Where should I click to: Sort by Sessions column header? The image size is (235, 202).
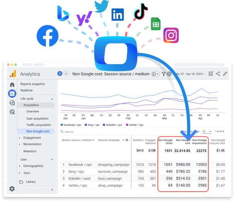coord(138,140)
